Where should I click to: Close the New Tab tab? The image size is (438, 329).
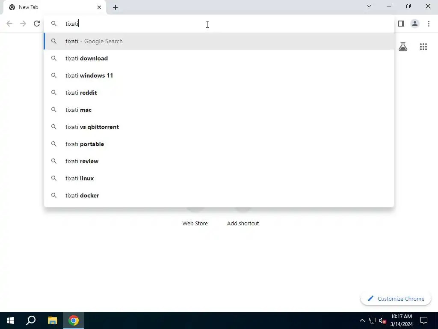click(x=99, y=7)
